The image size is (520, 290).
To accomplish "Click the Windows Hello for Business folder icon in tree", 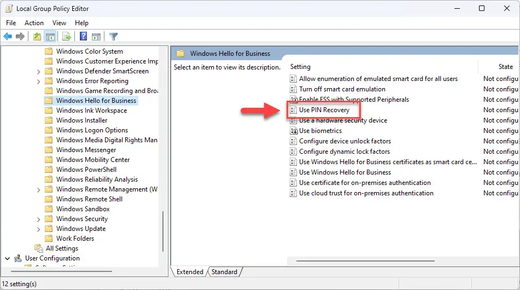I will pyautogui.click(x=49, y=101).
